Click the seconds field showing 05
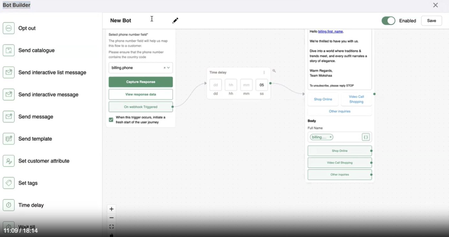This screenshot has height=237, width=449. click(x=262, y=85)
